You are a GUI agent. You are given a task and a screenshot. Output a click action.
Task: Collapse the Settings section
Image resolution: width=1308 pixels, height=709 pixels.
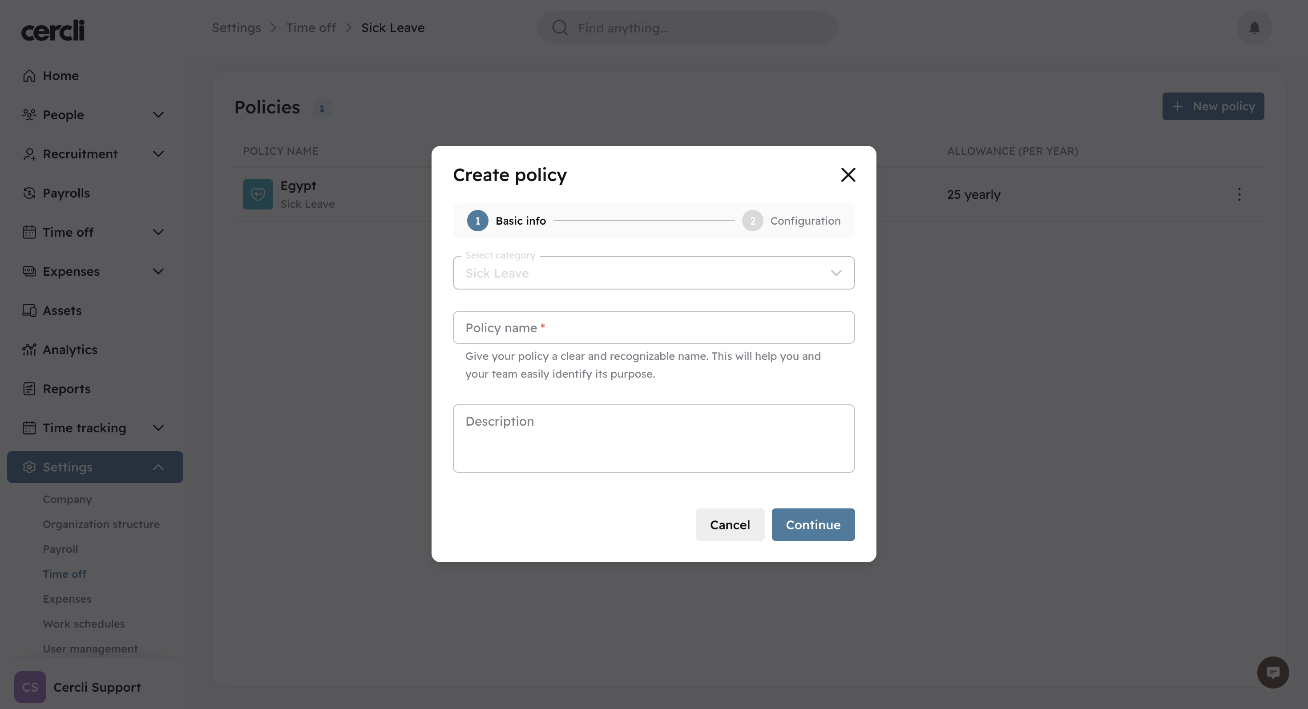[x=158, y=467]
